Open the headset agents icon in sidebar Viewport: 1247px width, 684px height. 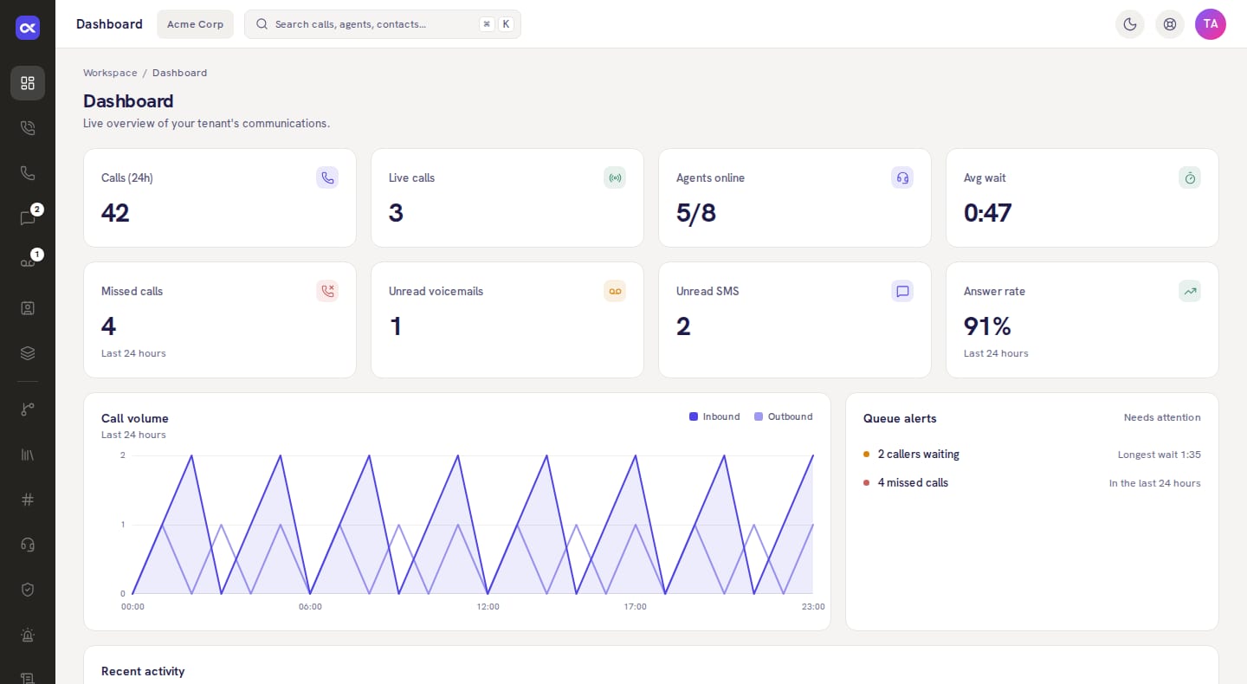[28, 545]
